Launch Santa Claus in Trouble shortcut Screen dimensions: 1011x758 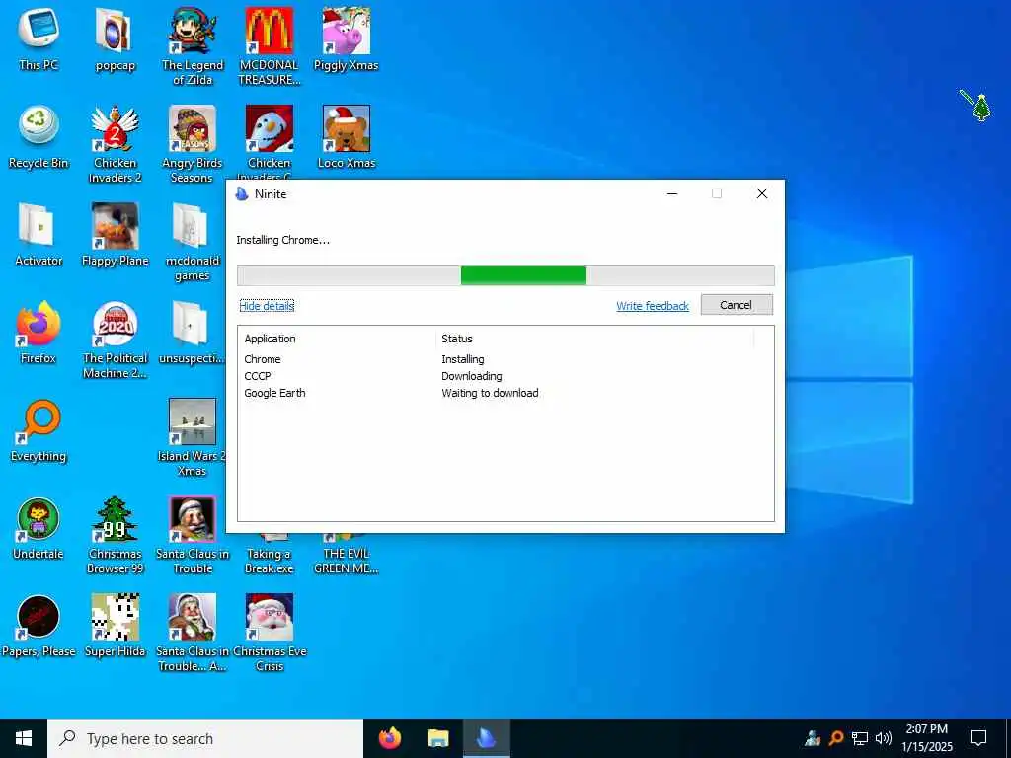tap(193, 535)
